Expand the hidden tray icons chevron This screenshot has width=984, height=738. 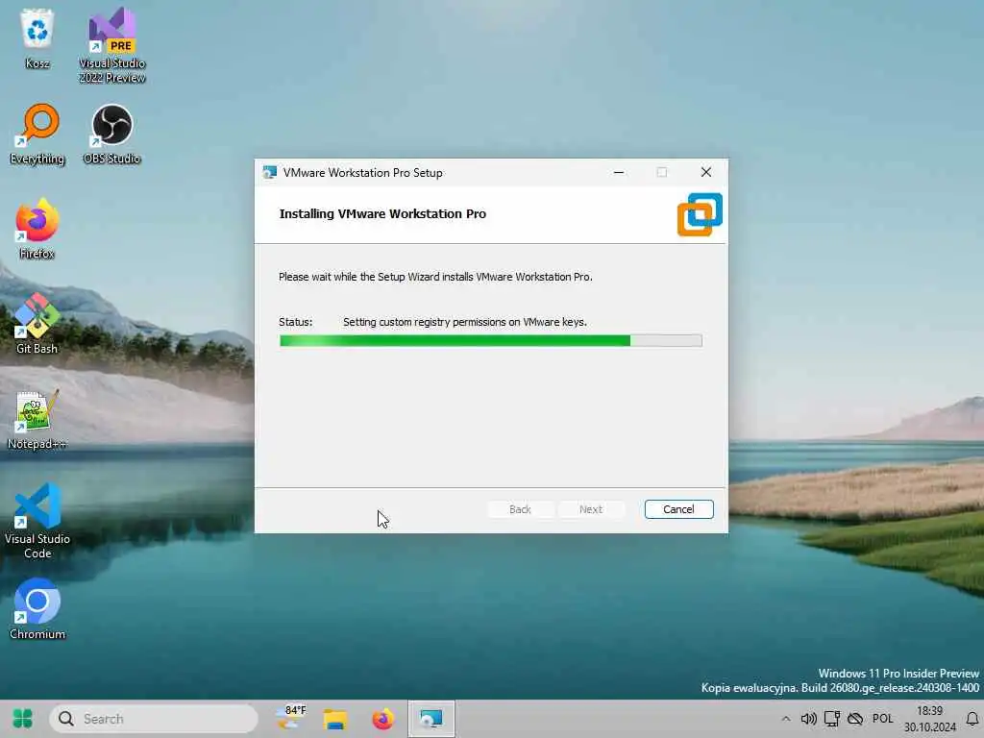coord(786,719)
